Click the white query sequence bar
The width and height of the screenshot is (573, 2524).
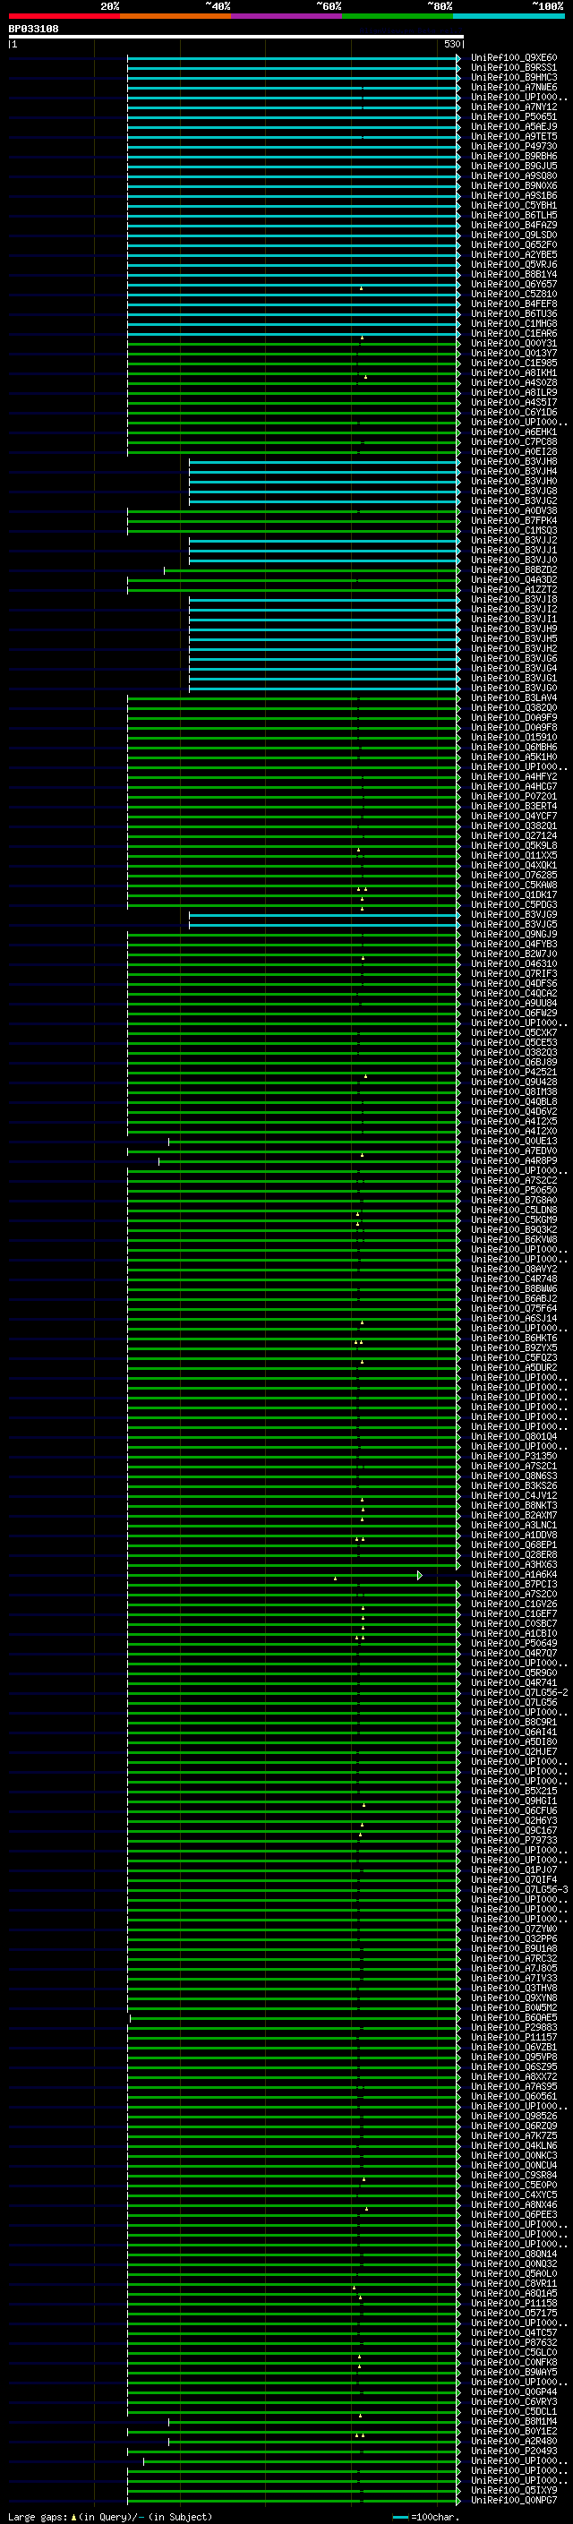point(236,36)
